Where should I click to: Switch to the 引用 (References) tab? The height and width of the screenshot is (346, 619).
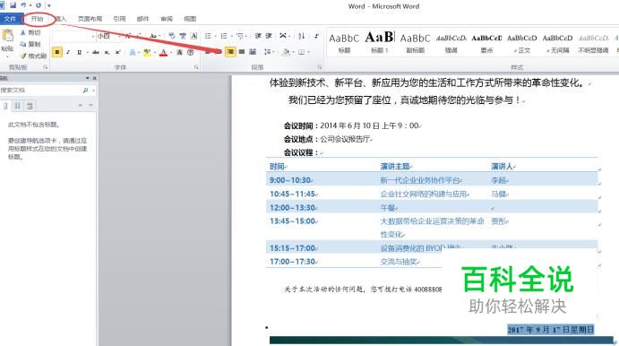pyautogui.click(x=119, y=19)
